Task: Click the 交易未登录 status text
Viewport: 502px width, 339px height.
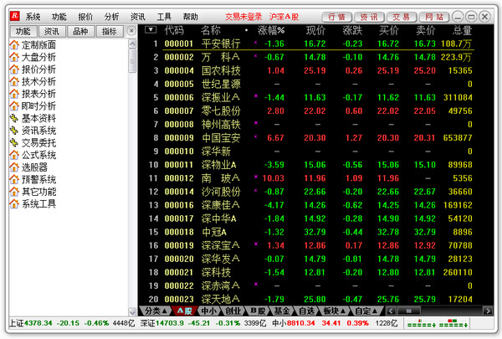Action: 243,17
